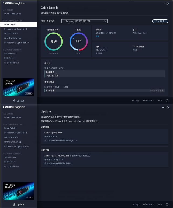The height and width of the screenshot is (208, 173).
Task: Choose Over Provisioning in the Update window
Action: click(12, 142)
